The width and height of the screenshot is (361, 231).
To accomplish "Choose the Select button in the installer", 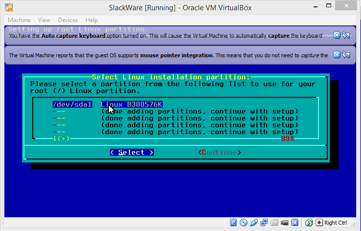I will tap(132, 152).
